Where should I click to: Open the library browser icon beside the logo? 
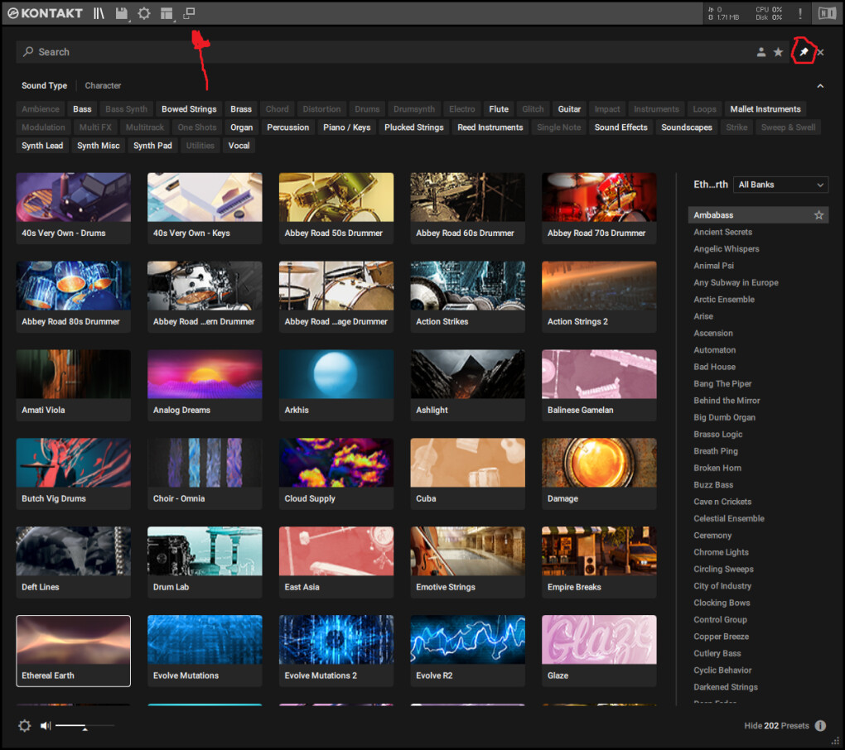tap(99, 13)
